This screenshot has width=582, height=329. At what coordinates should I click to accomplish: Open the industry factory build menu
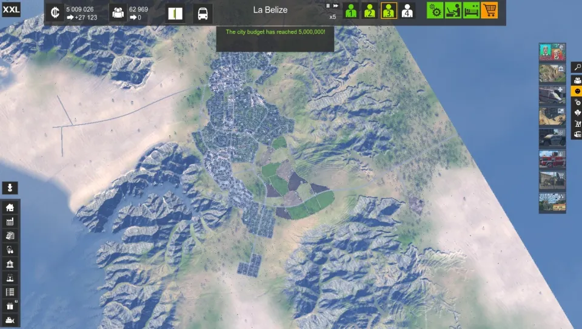tap(10, 222)
